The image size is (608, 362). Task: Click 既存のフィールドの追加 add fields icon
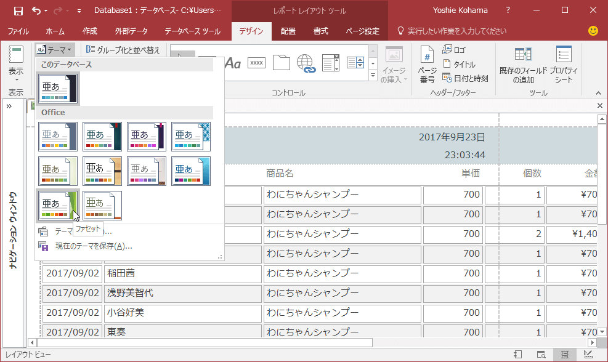click(523, 65)
